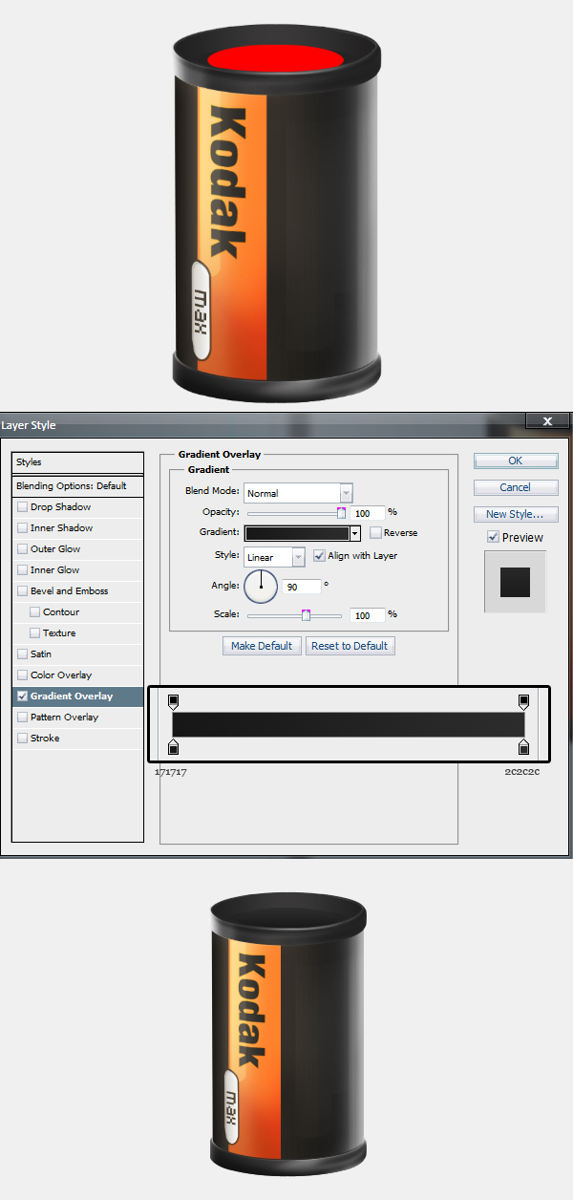Uncheck Align with Layer option

click(319, 556)
